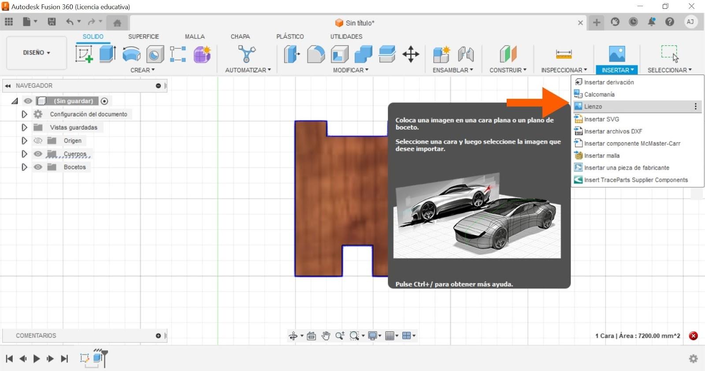Select the Revolve tool icon
Screen dimensions: 705x371
coord(131,54)
